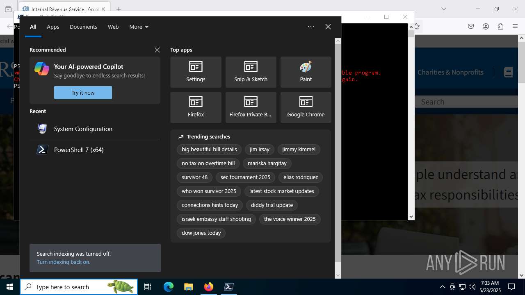Viewport: 525px width, 295px height.
Task: Launch Microsoft Edge from taskbar
Action: click(x=169, y=287)
